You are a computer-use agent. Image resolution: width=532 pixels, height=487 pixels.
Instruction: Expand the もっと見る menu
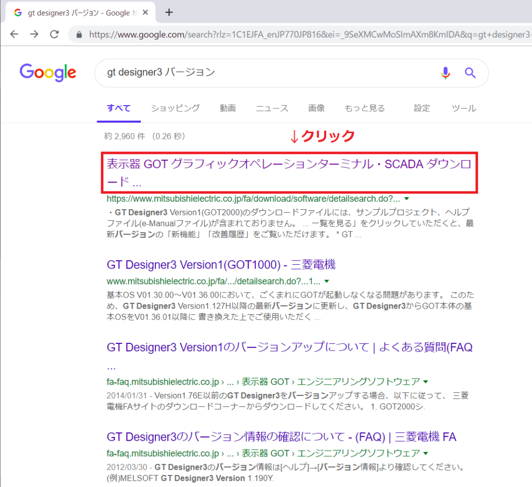coord(365,108)
